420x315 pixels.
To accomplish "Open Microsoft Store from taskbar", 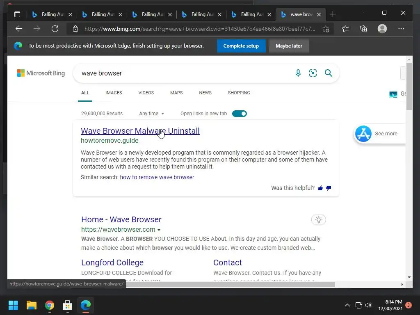I will [68, 305].
